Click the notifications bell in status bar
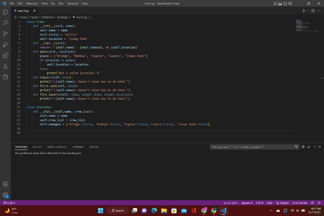The image size is (324, 216). [319, 203]
